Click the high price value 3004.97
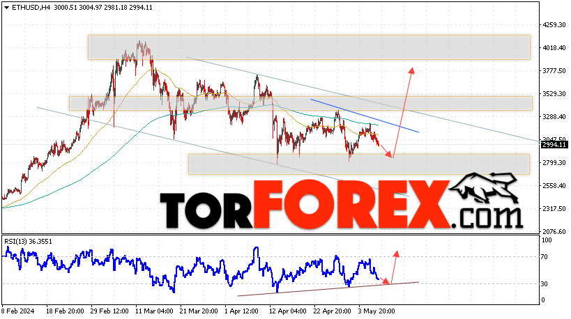 91,8
